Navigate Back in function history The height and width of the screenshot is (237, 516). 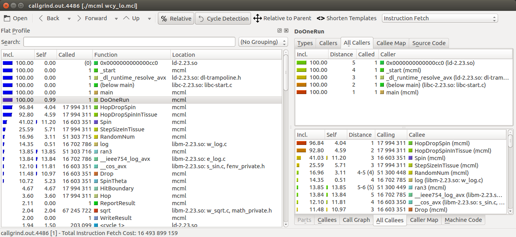pyautogui.click(x=49, y=18)
